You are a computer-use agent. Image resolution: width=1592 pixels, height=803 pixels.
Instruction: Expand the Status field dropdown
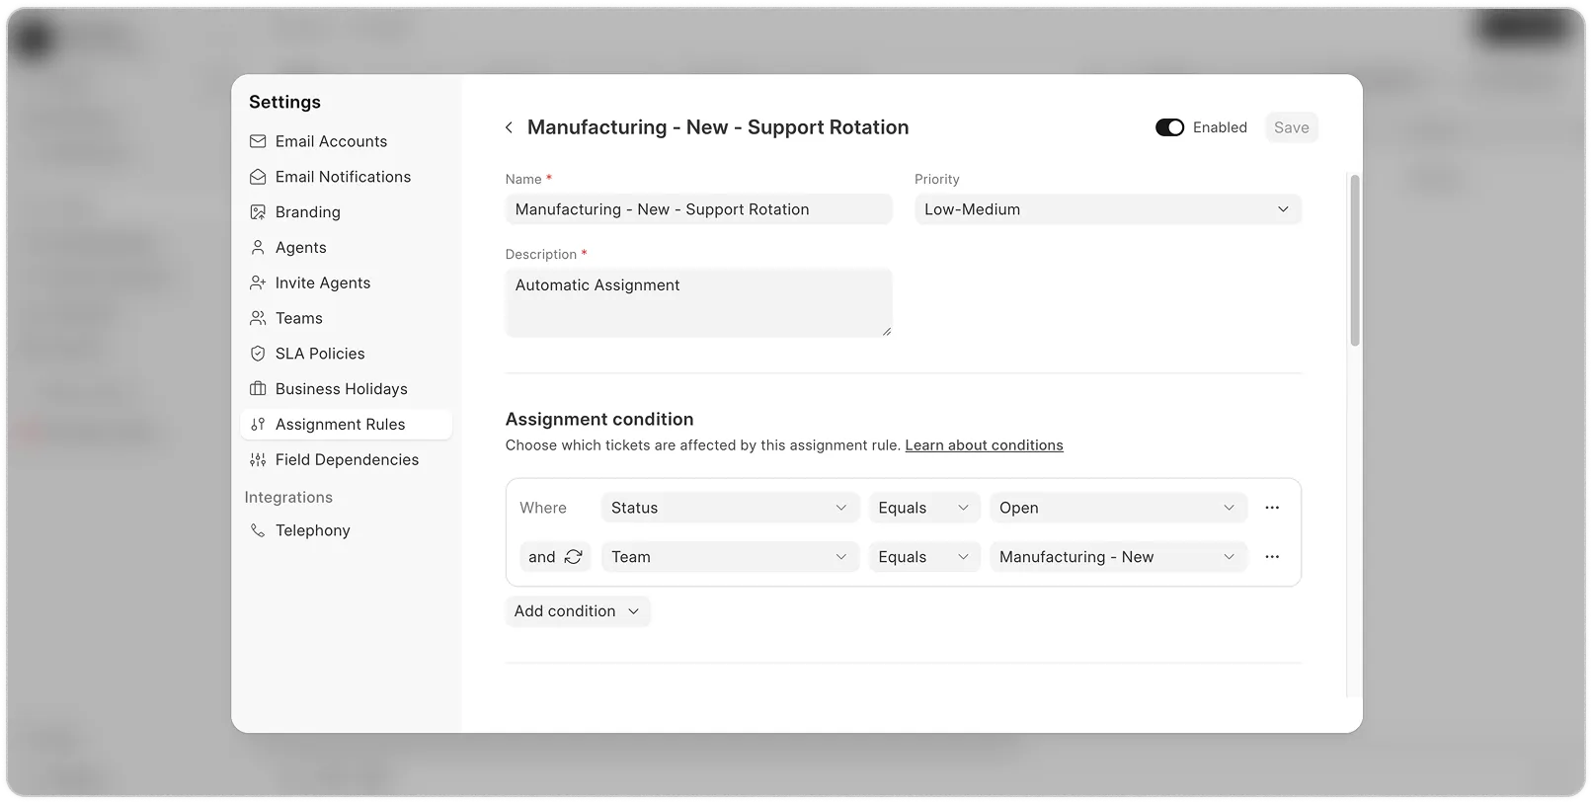729,508
